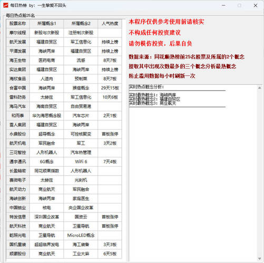Select the 长盈精密 stock cell
264x263 pixels.
pyautogui.click(x=18, y=171)
